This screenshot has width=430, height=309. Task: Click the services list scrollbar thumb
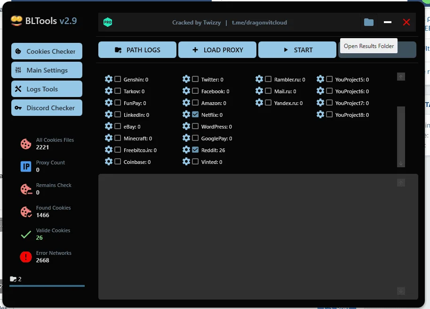401,133
